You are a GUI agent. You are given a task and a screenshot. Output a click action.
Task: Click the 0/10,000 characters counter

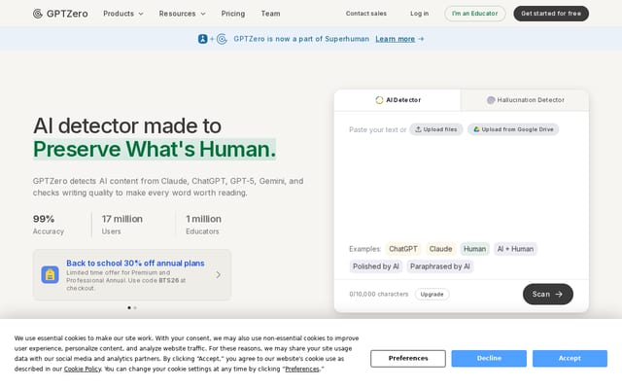[x=379, y=294]
